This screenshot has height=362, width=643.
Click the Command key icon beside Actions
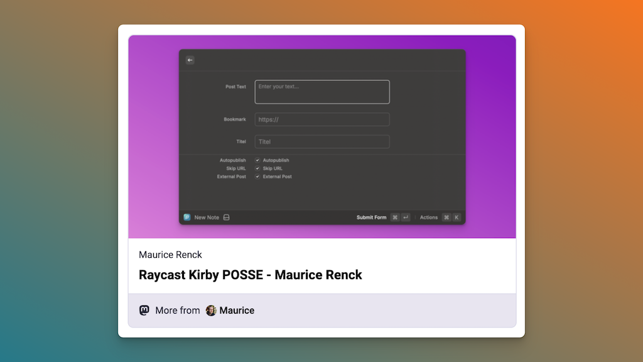(446, 217)
